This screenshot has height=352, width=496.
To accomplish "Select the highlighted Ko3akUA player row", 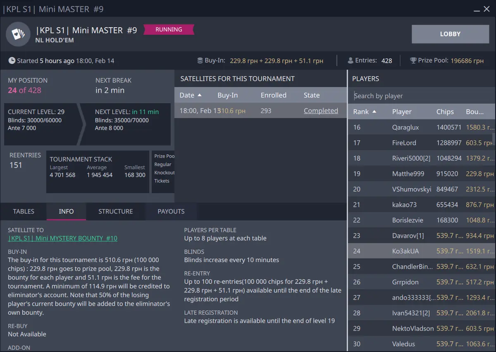I will [x=422, y=251].
